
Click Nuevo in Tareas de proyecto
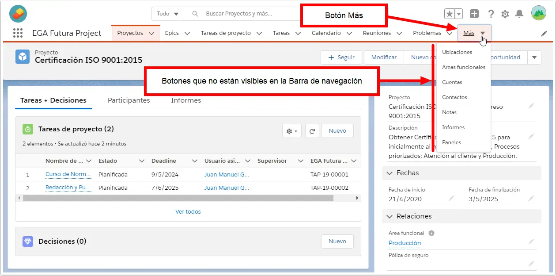[337, 131]
